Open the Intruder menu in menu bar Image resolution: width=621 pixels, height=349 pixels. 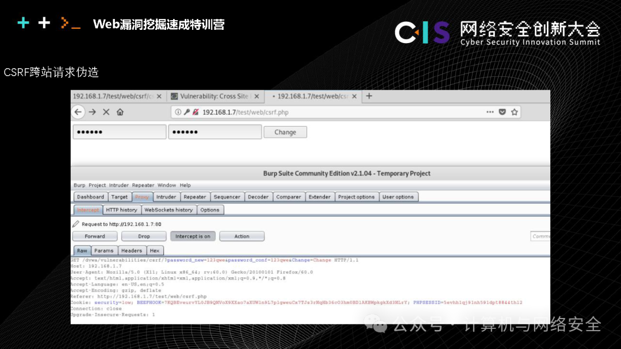click(x=119, y=185)
